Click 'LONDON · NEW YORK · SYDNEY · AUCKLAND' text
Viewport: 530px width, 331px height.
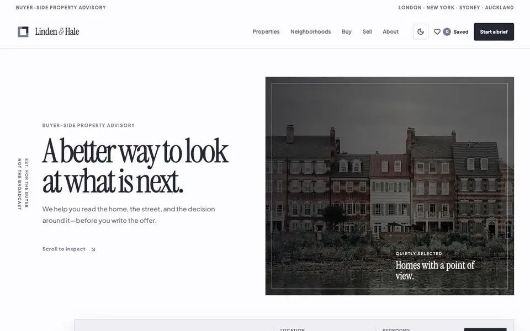pos(456,7)
